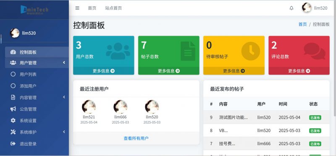Choose 退出登录 to log out
Viewport: 336px width, 156px height.
tap(28, 144)
